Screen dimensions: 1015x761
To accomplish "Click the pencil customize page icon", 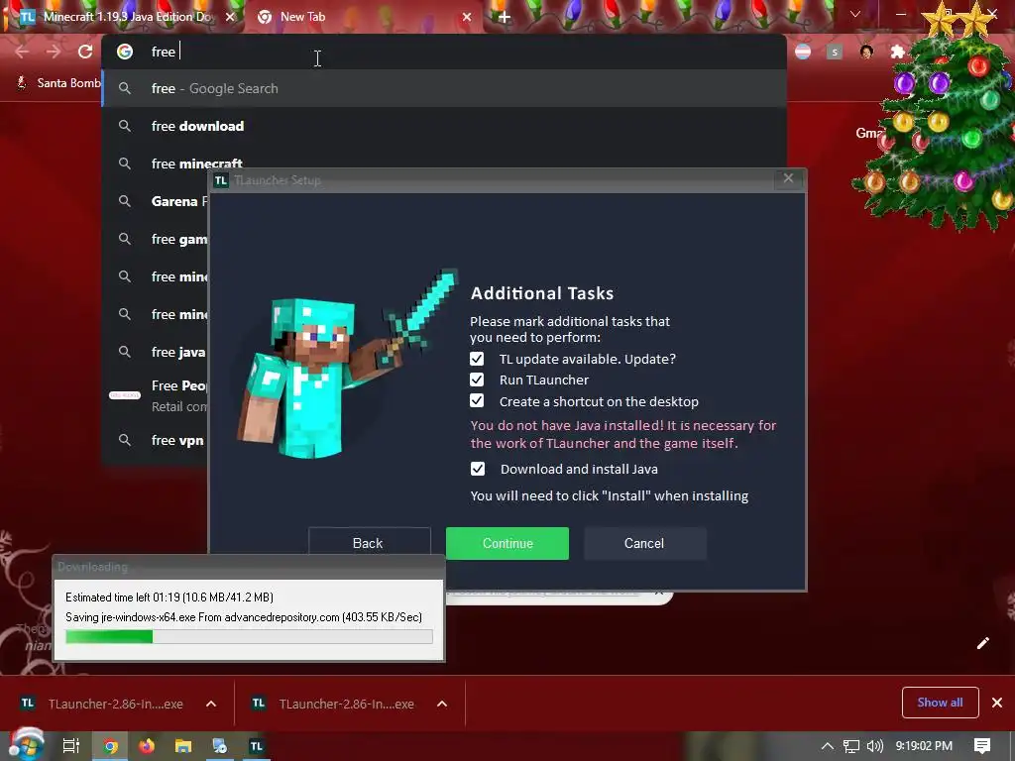I will (982, 642).
